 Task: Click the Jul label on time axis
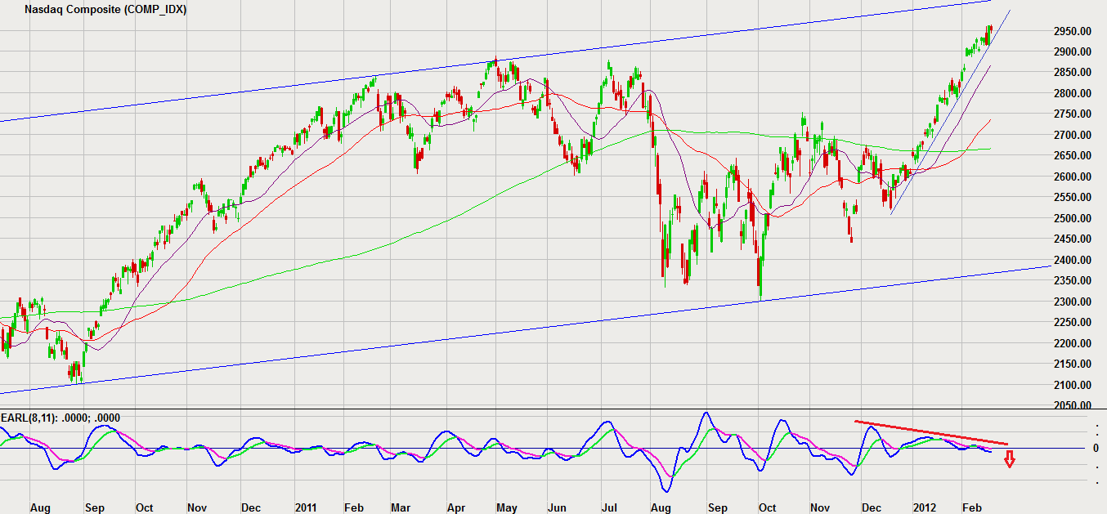(x=609, y=507)
